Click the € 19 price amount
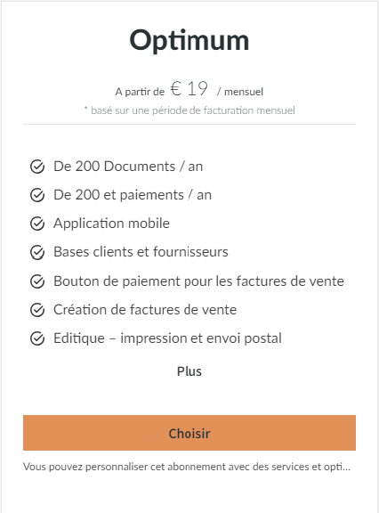Image resolution: width=379 pixels, height=513 pixels. pyautogui.click(x=189, y=89)
